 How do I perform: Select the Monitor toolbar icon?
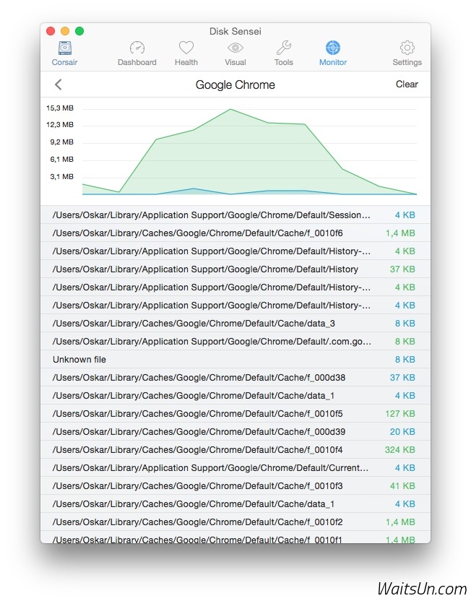coord(332,49)
